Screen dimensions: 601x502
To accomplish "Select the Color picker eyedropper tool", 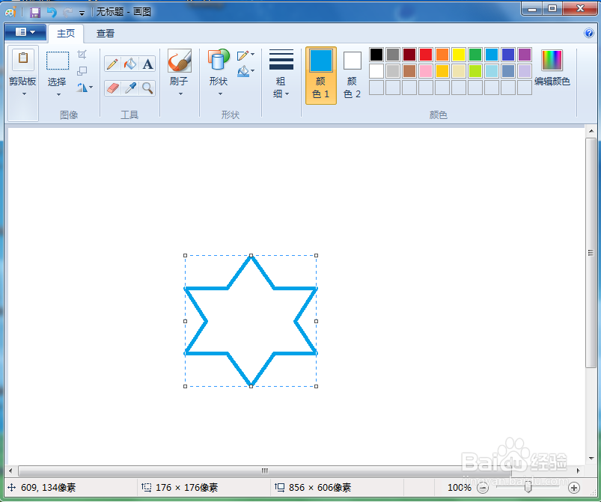I will click(130, 88).
